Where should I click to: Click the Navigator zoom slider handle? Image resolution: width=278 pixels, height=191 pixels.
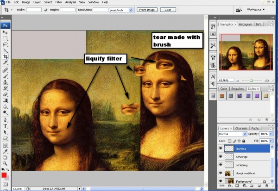[x=251, y=80]
